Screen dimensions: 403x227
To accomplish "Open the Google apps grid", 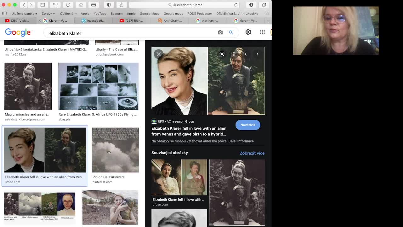I will [x=262, y=32].
